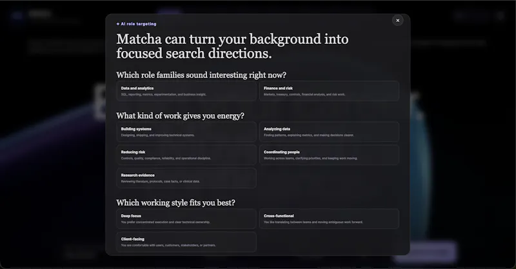This screenshot has width=516, height=269.
Task: Click the 'What kind of work gives you energy?' heading
Action: [x=181, y=116]
